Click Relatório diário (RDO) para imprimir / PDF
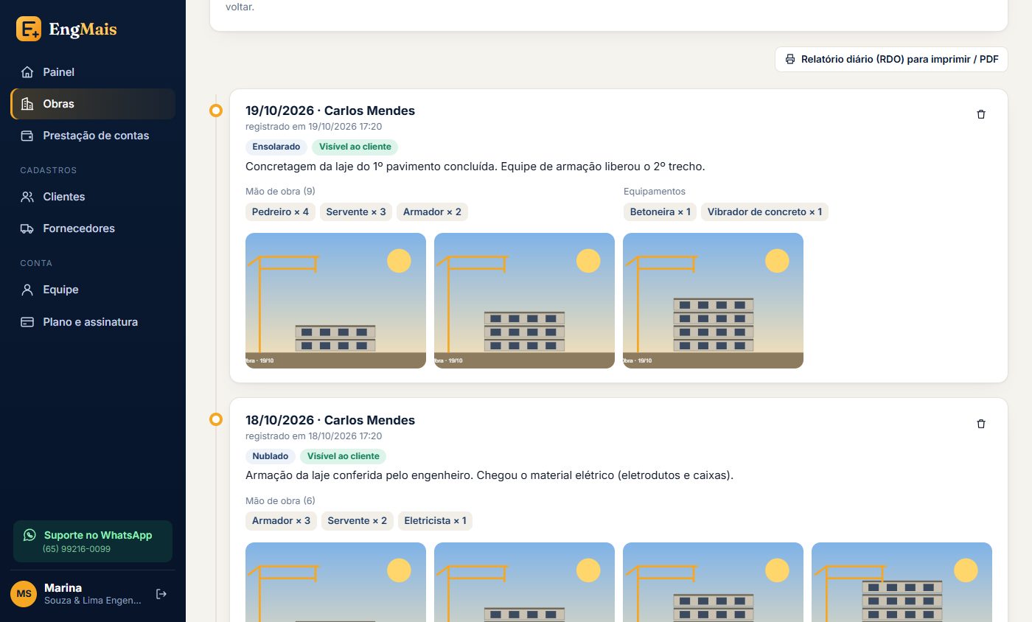 coord(891,59)
